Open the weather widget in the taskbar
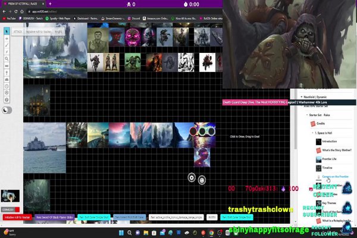Image resolution: width=357 pixels, height=238 pixels. 10,233
